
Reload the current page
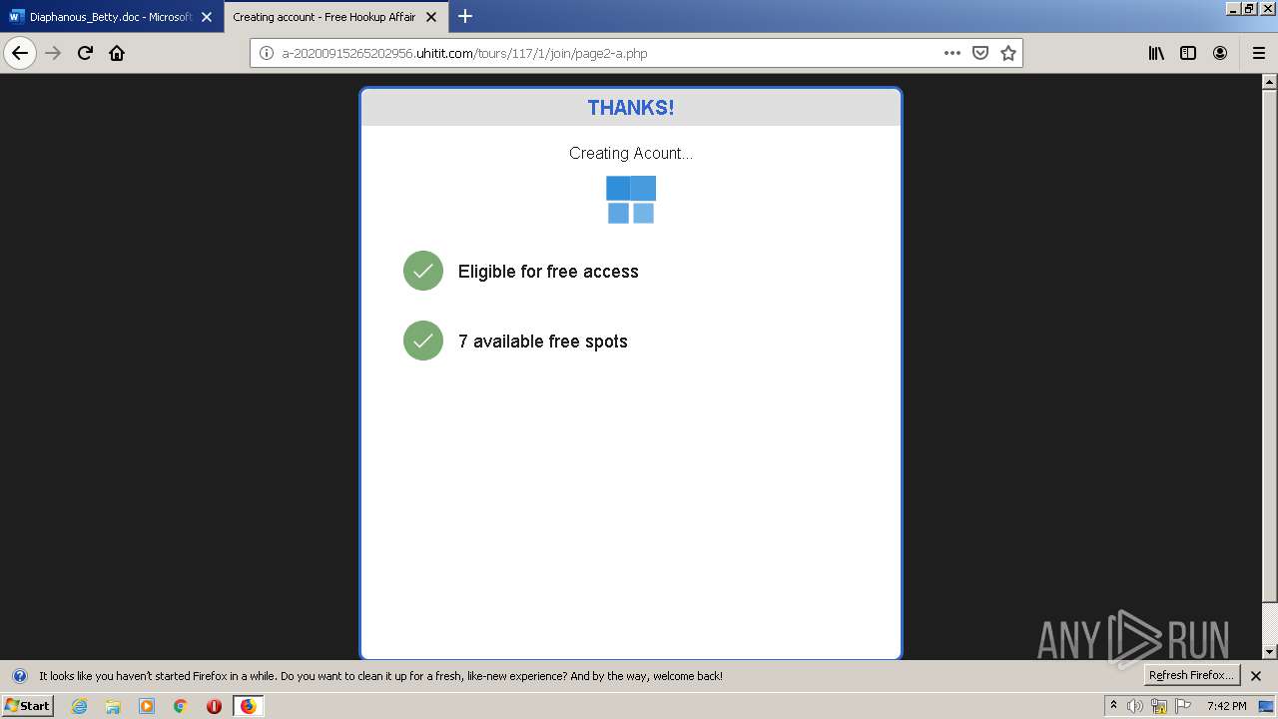[x=85, y=53]
